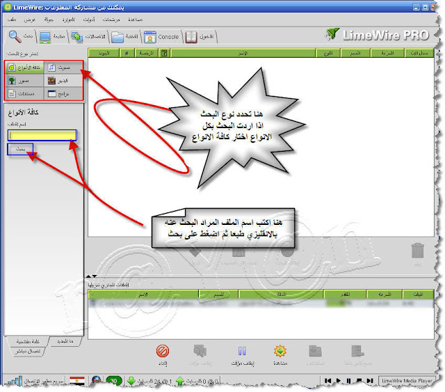Play track in LimeWire media player
445x392 pixels.
pos(339,381)
